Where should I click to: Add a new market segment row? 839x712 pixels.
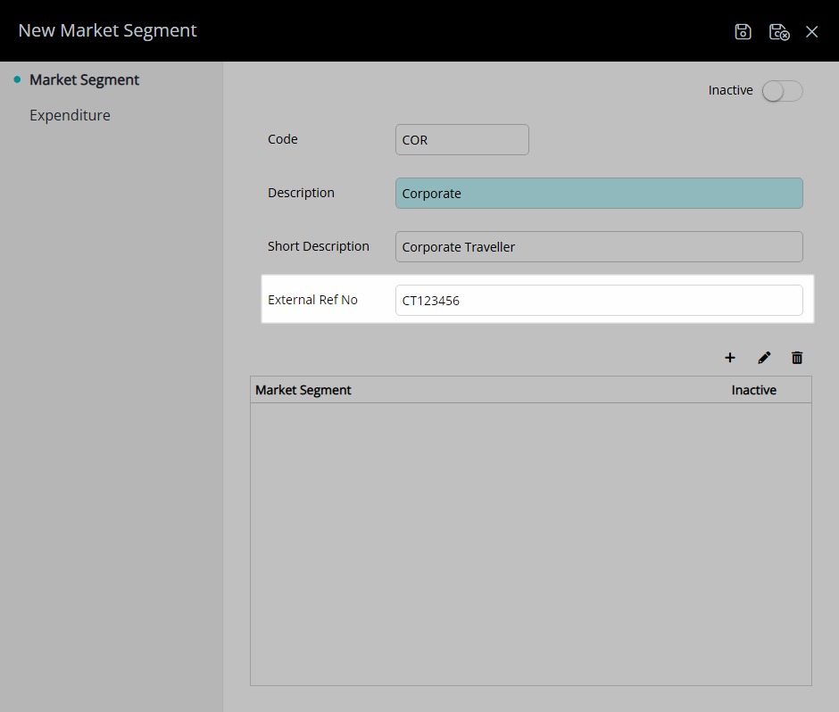click(730, 358)
